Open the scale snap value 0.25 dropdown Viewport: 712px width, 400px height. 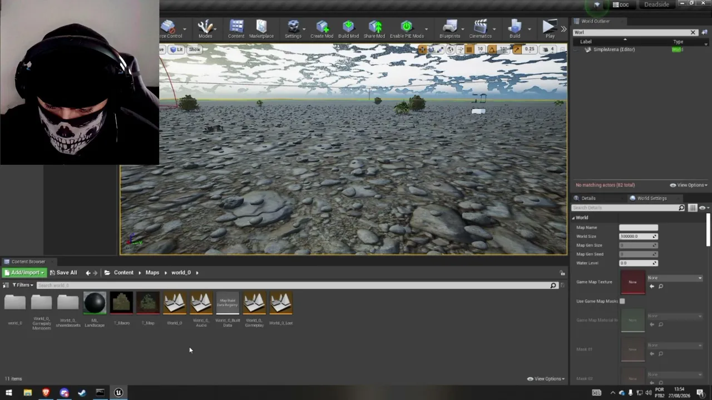coord(530,49)
